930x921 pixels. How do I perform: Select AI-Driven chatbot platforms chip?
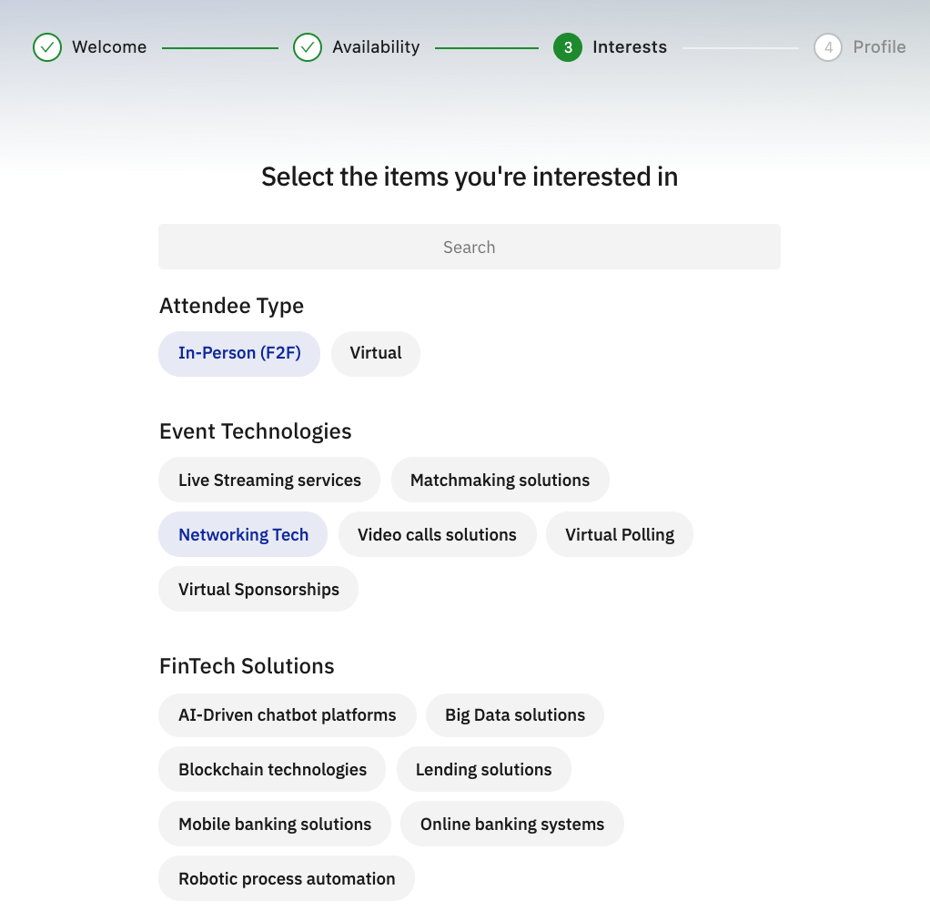287,715
